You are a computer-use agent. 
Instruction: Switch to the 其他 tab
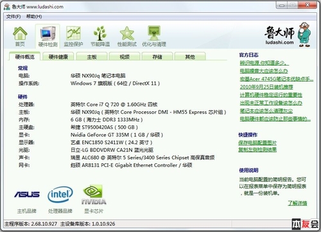pyautogui.click(x=190, y=57)
